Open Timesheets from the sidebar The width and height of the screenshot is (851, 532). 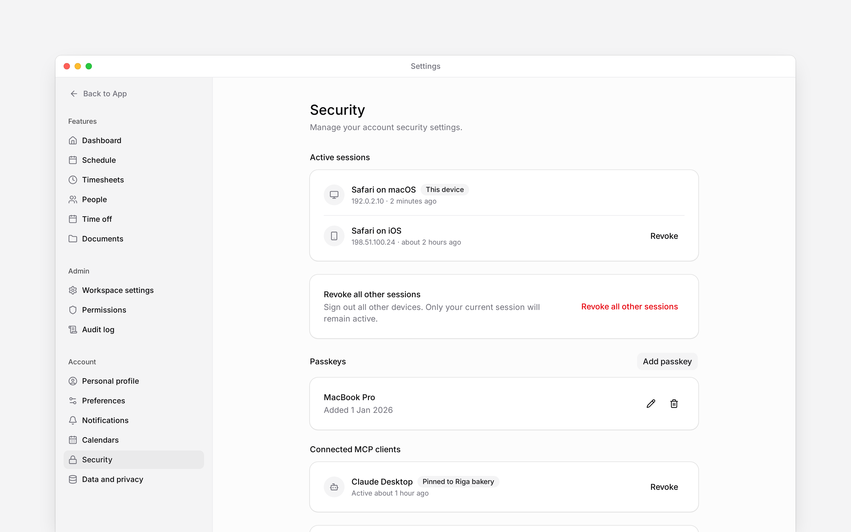point(134,180)
